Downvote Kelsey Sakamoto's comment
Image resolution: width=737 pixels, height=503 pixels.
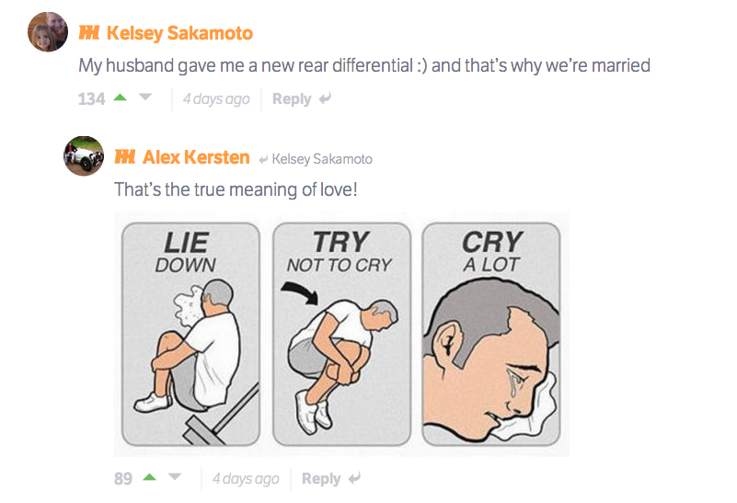[x=144, y=98]
